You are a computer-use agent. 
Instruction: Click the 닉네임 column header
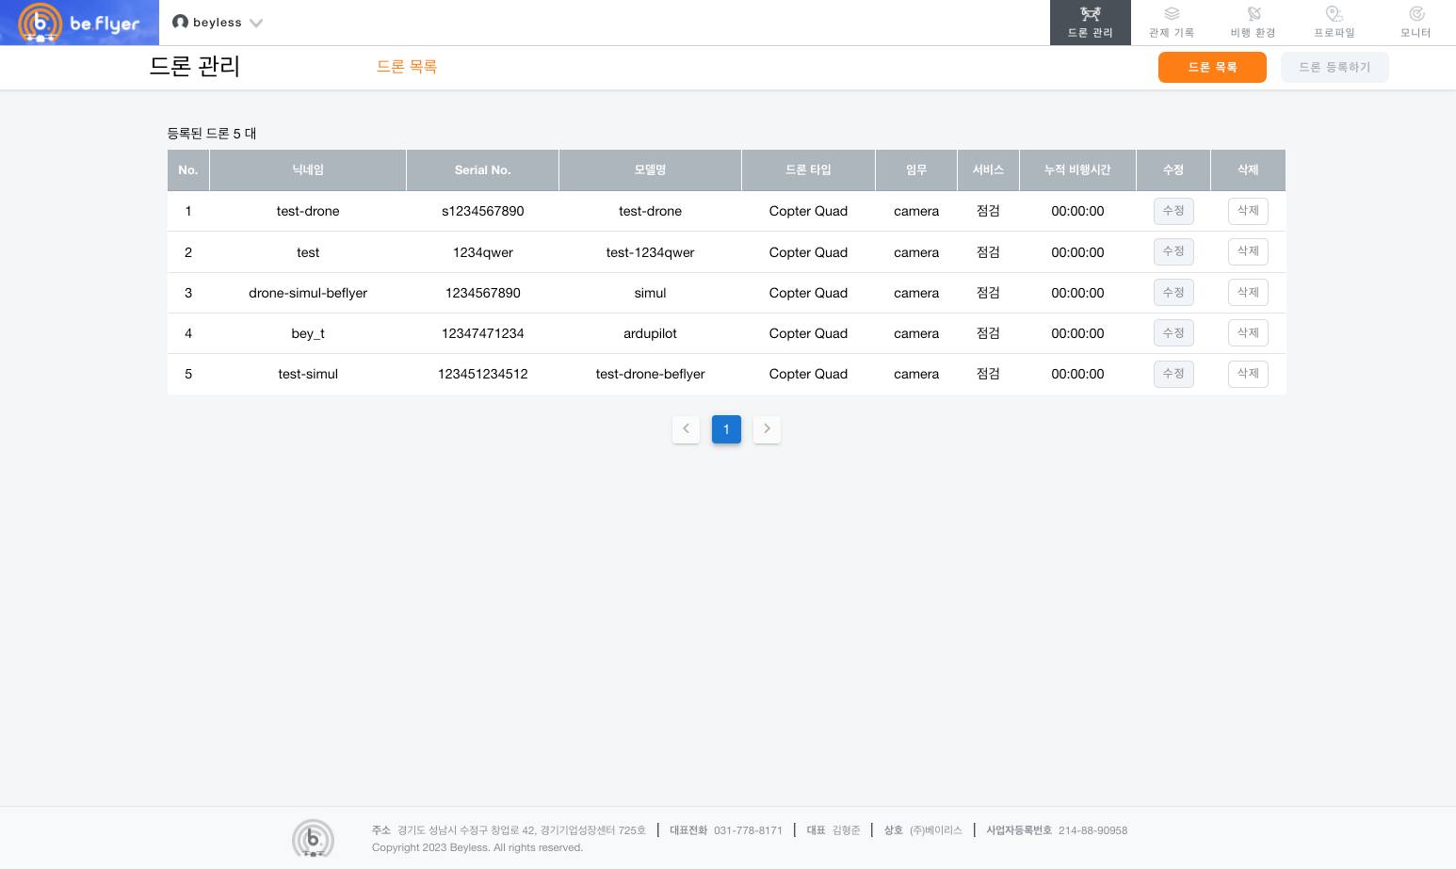coord(308,170)
